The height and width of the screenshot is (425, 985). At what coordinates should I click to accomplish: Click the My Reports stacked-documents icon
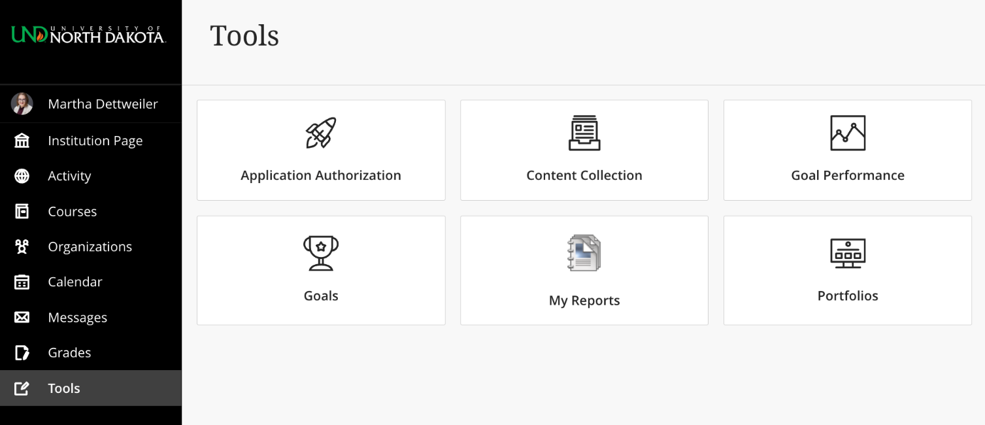pyautogui.click(x=584, y=252)
